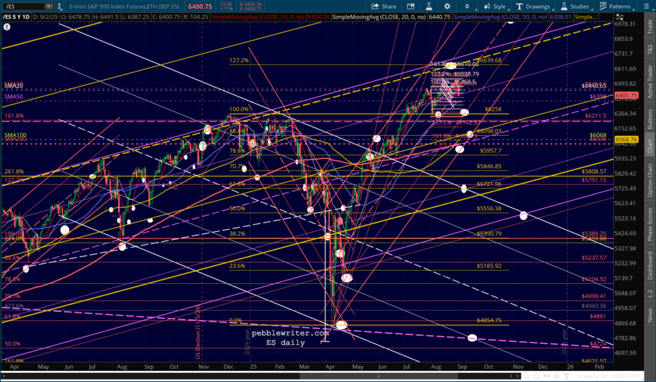Open chart settings gear icon
This screenshot has width=656, height=382.
pyautogui.click(x=447, y=6)
